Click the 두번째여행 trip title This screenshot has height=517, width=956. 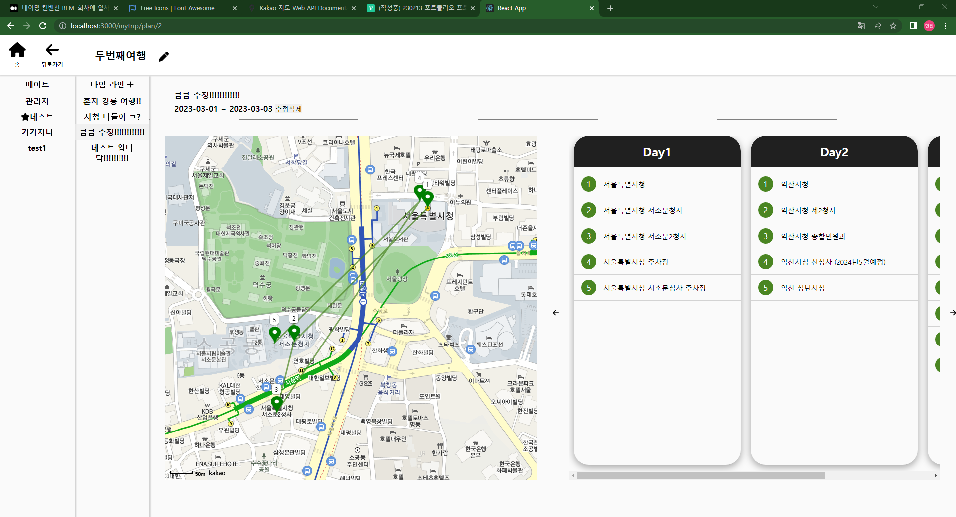click(120, 55)
